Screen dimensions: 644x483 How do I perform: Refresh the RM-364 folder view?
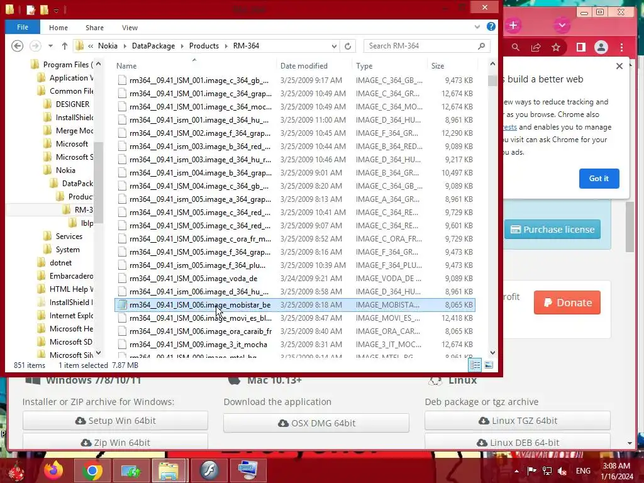point(348,46)
